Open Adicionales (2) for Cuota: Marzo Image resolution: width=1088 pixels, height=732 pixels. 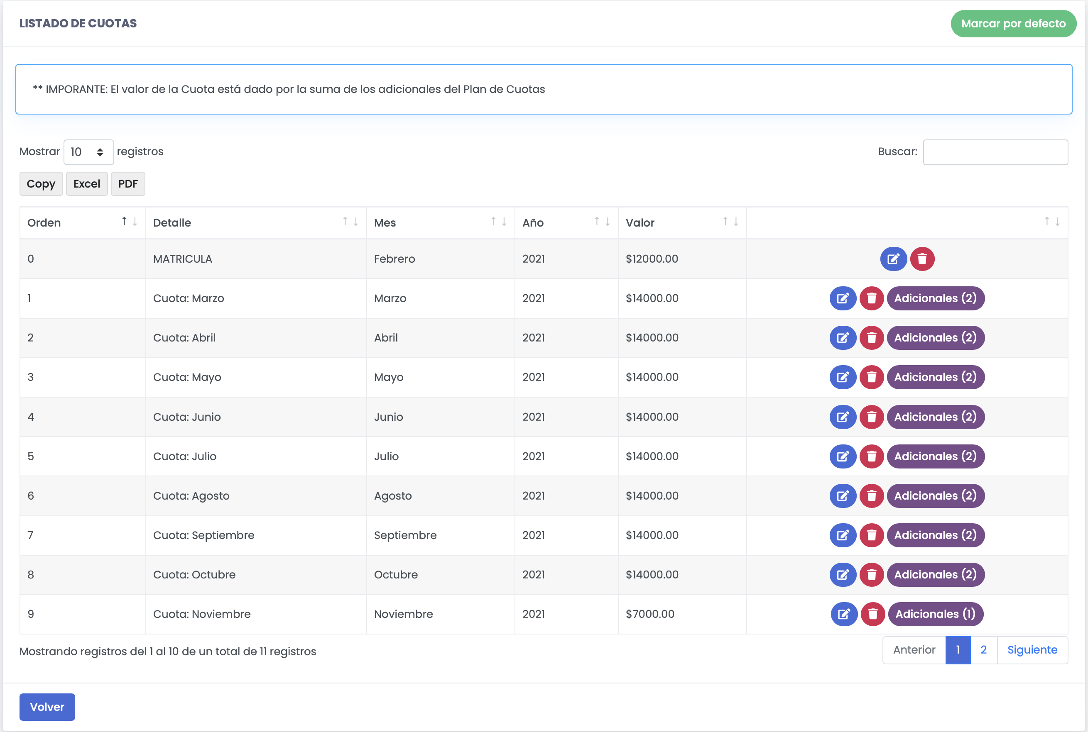pos(935,298)
